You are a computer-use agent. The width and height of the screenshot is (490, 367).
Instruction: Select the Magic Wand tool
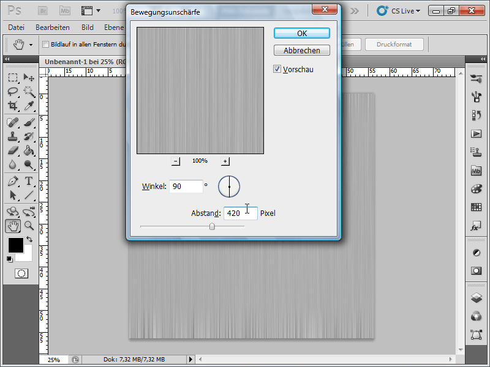tap(29, 91)
